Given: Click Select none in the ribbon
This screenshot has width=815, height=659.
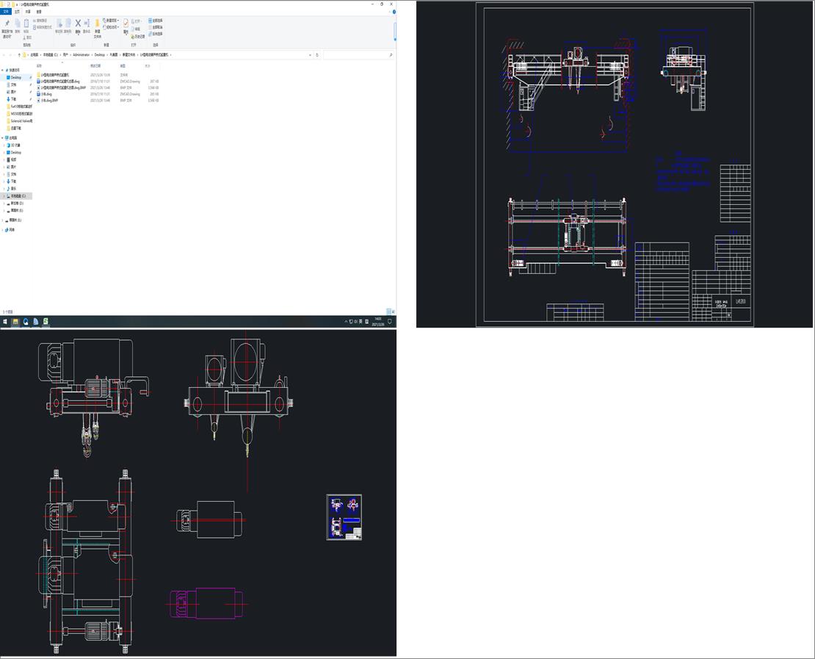Looking at the screenshot, I should 156,27.
